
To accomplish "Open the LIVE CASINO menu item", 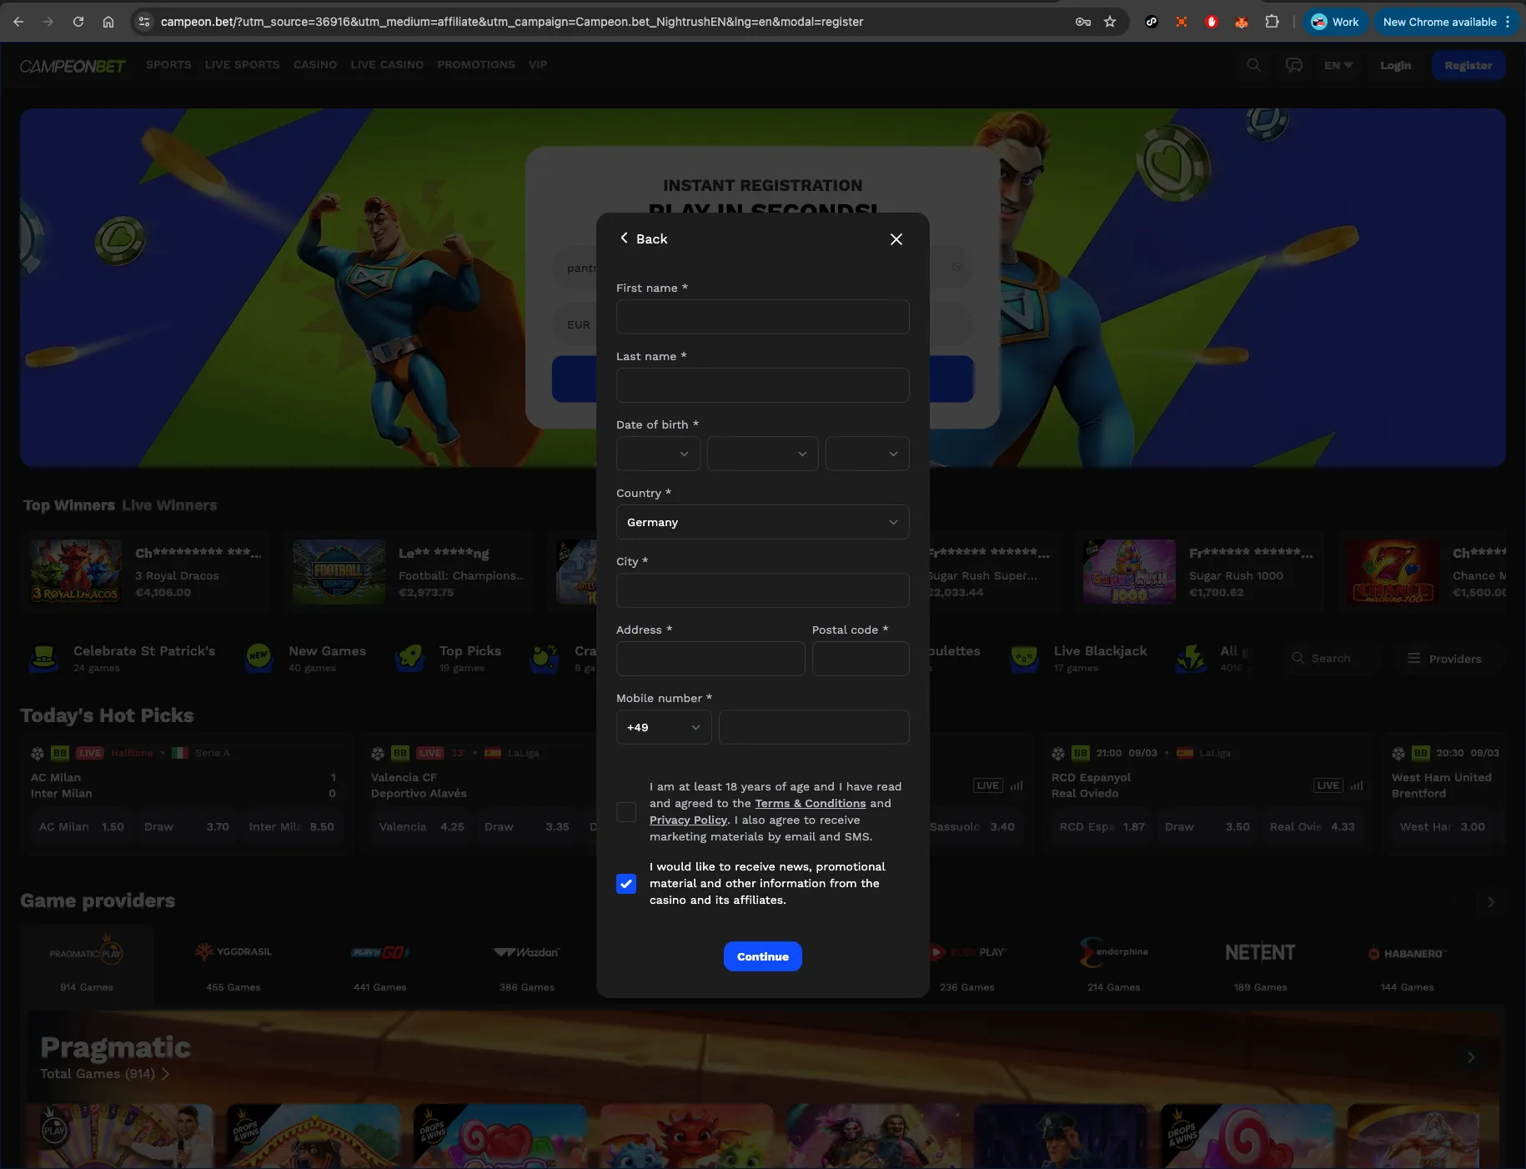I will pos(387,64).
